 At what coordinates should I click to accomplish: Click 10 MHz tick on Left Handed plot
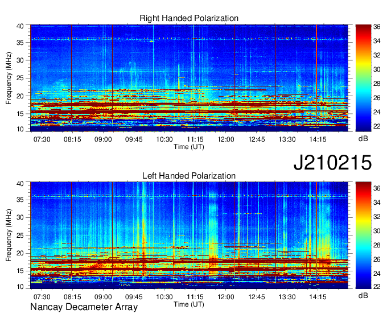pos(20,287)
